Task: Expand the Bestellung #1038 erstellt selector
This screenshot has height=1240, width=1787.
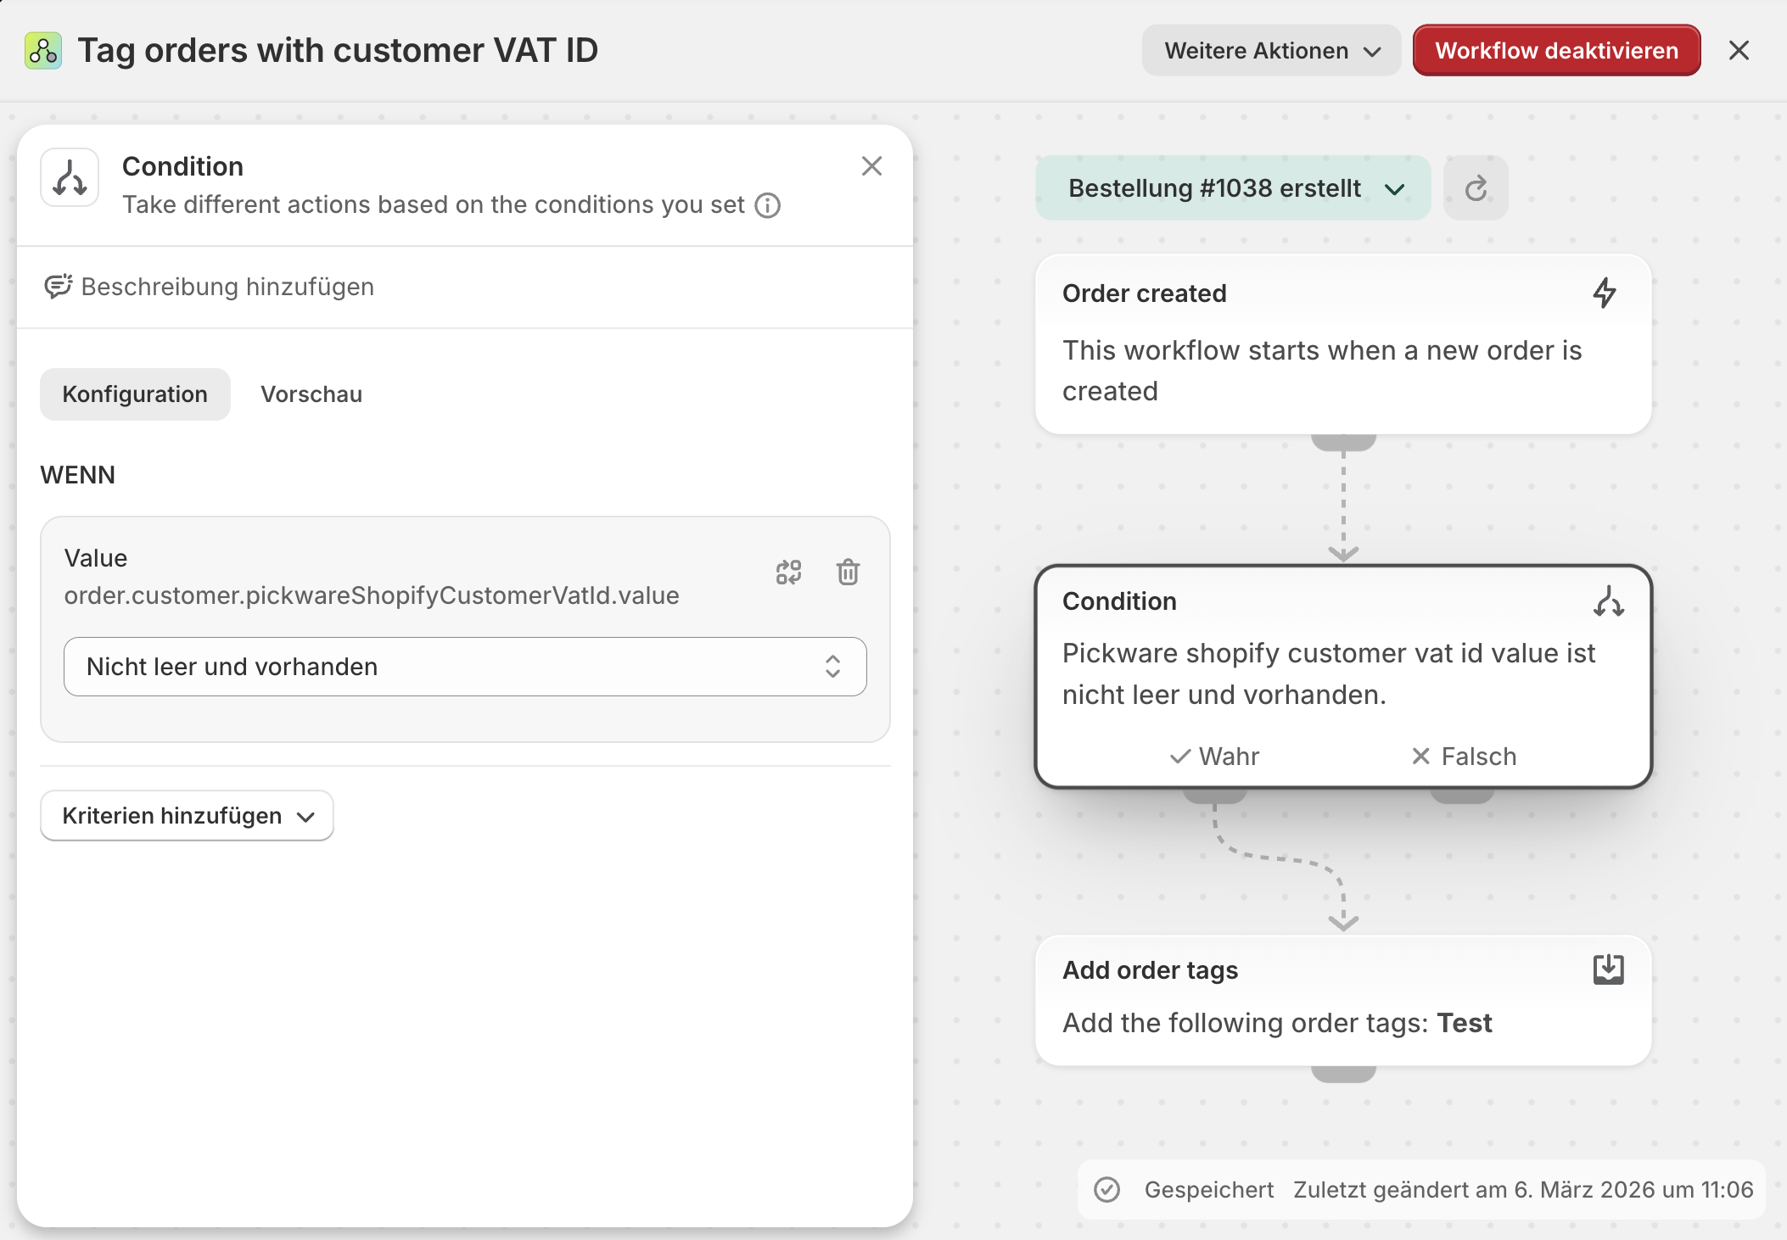Action: pos(1233,188)
